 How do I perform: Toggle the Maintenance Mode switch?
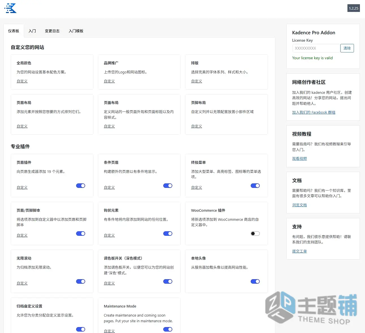tap(168, 329)
